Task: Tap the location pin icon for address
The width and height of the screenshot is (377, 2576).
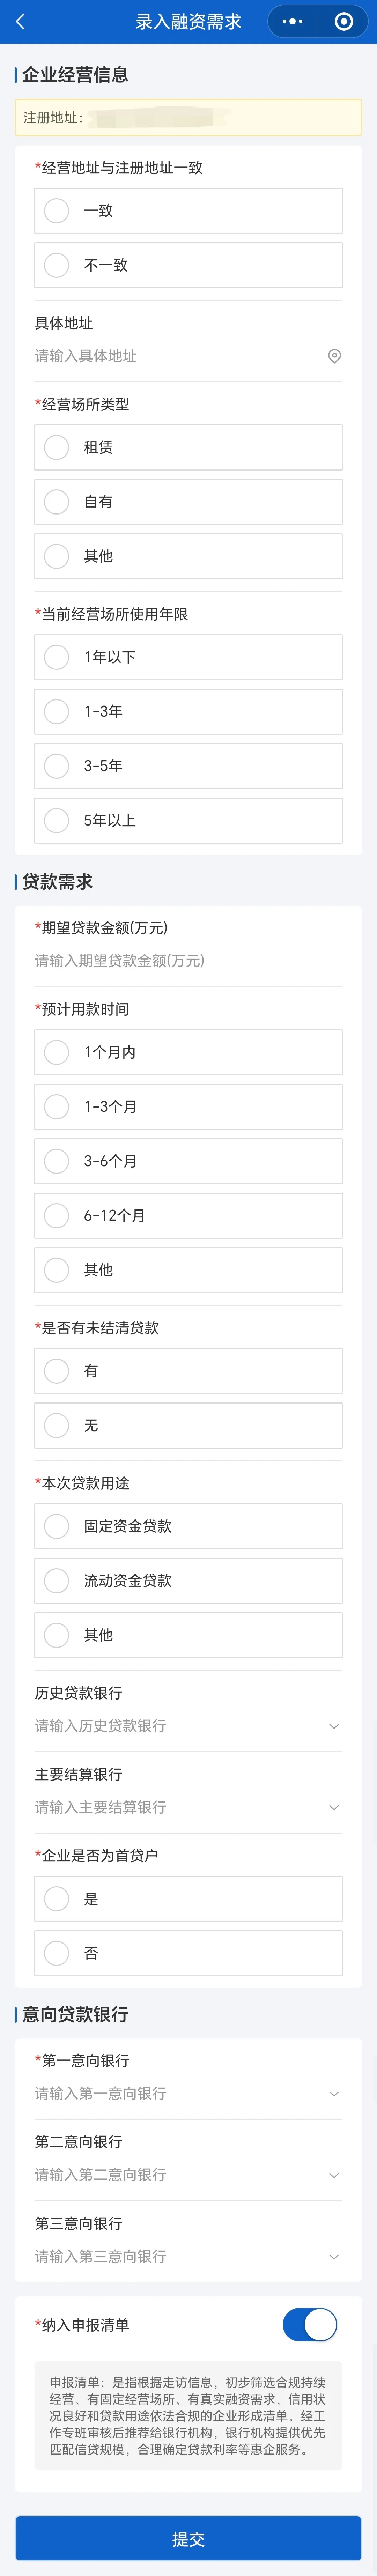Action: (x=334, y=356)
